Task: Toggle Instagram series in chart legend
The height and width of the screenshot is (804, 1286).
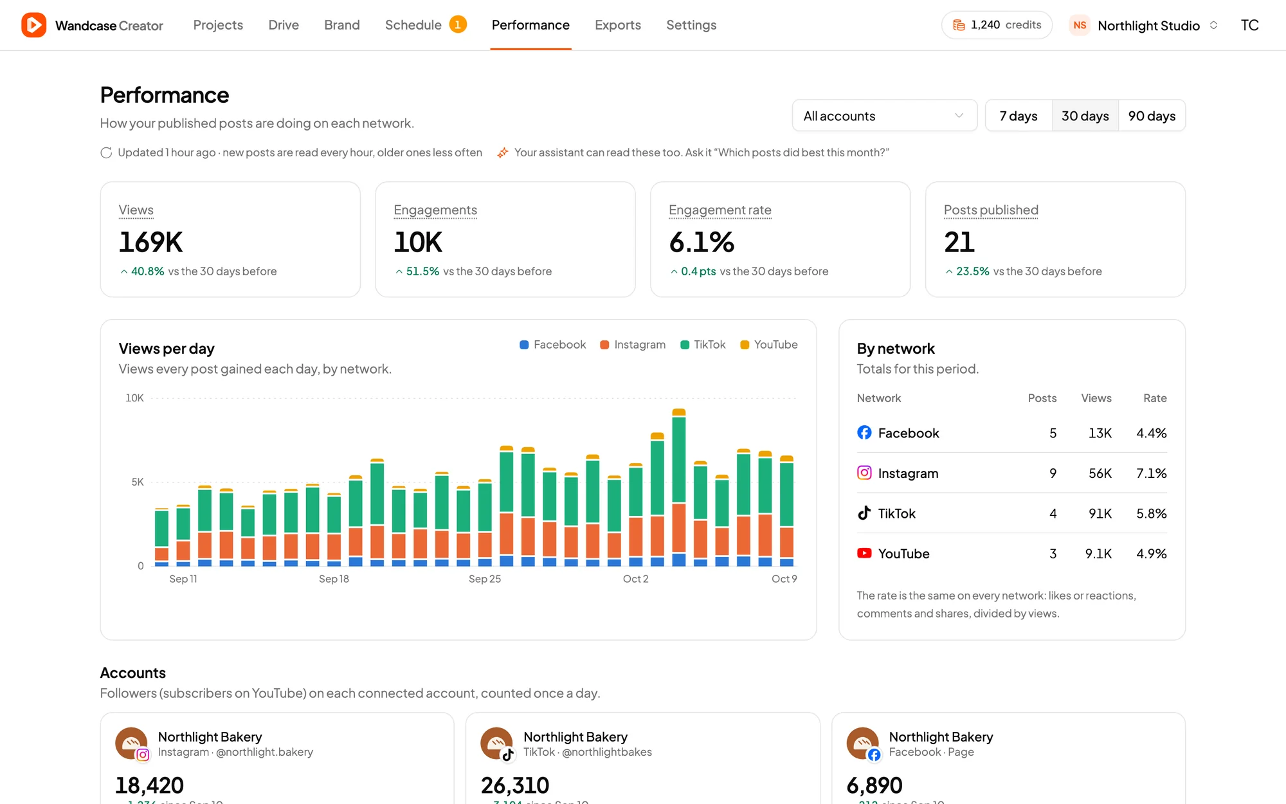Action: tap(633, 345)
